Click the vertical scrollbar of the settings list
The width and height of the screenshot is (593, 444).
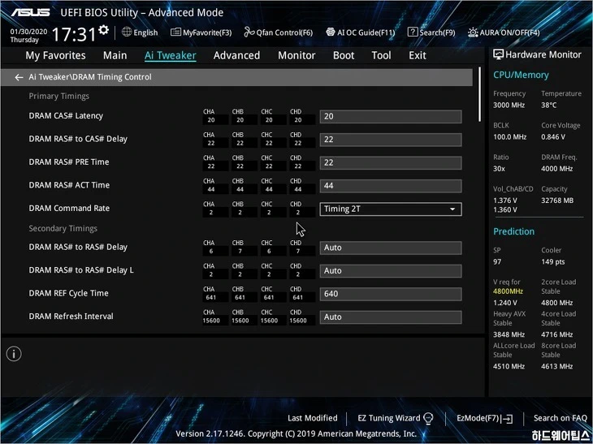pyautogui.click(x=479, y=94)
